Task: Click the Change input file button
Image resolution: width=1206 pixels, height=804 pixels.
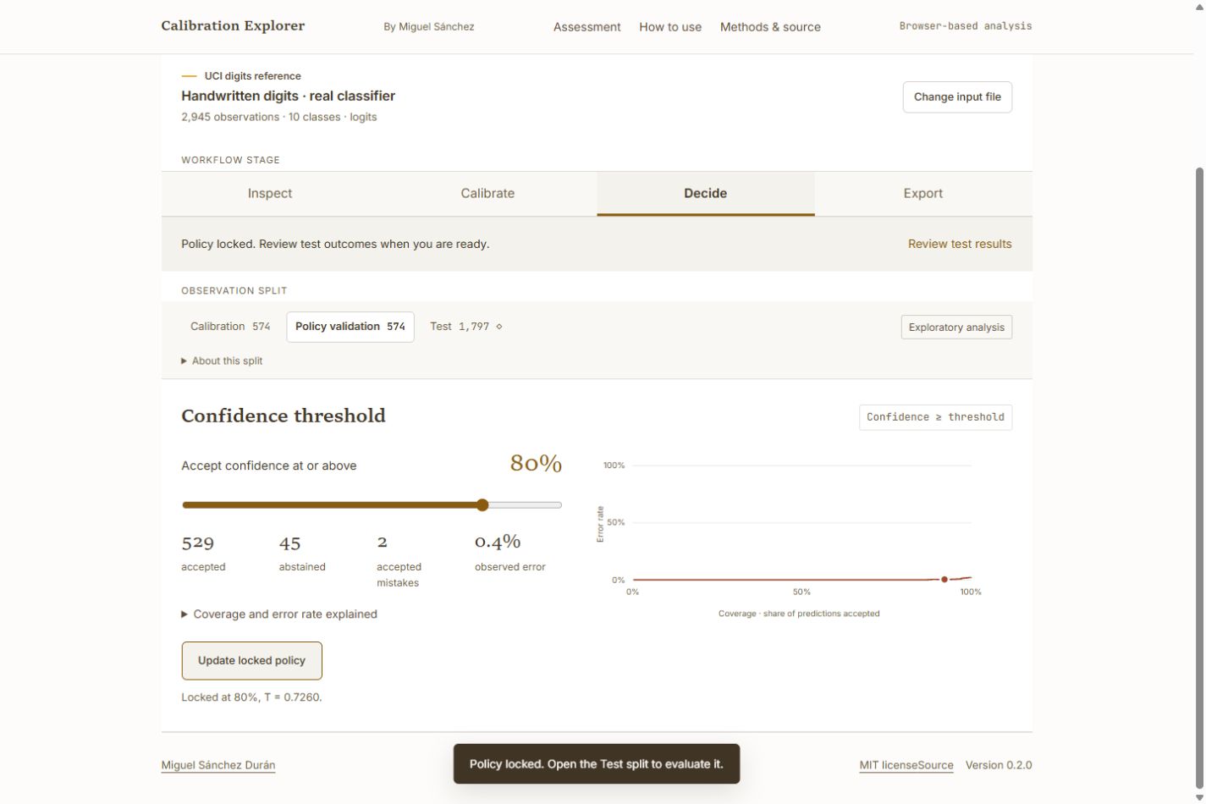Action: pos(957,97)
